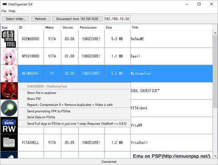Select the NPXS18888 ID cell
Image resolution: width=218 pixels, height=165 pixels.
(x=31, y=57)
